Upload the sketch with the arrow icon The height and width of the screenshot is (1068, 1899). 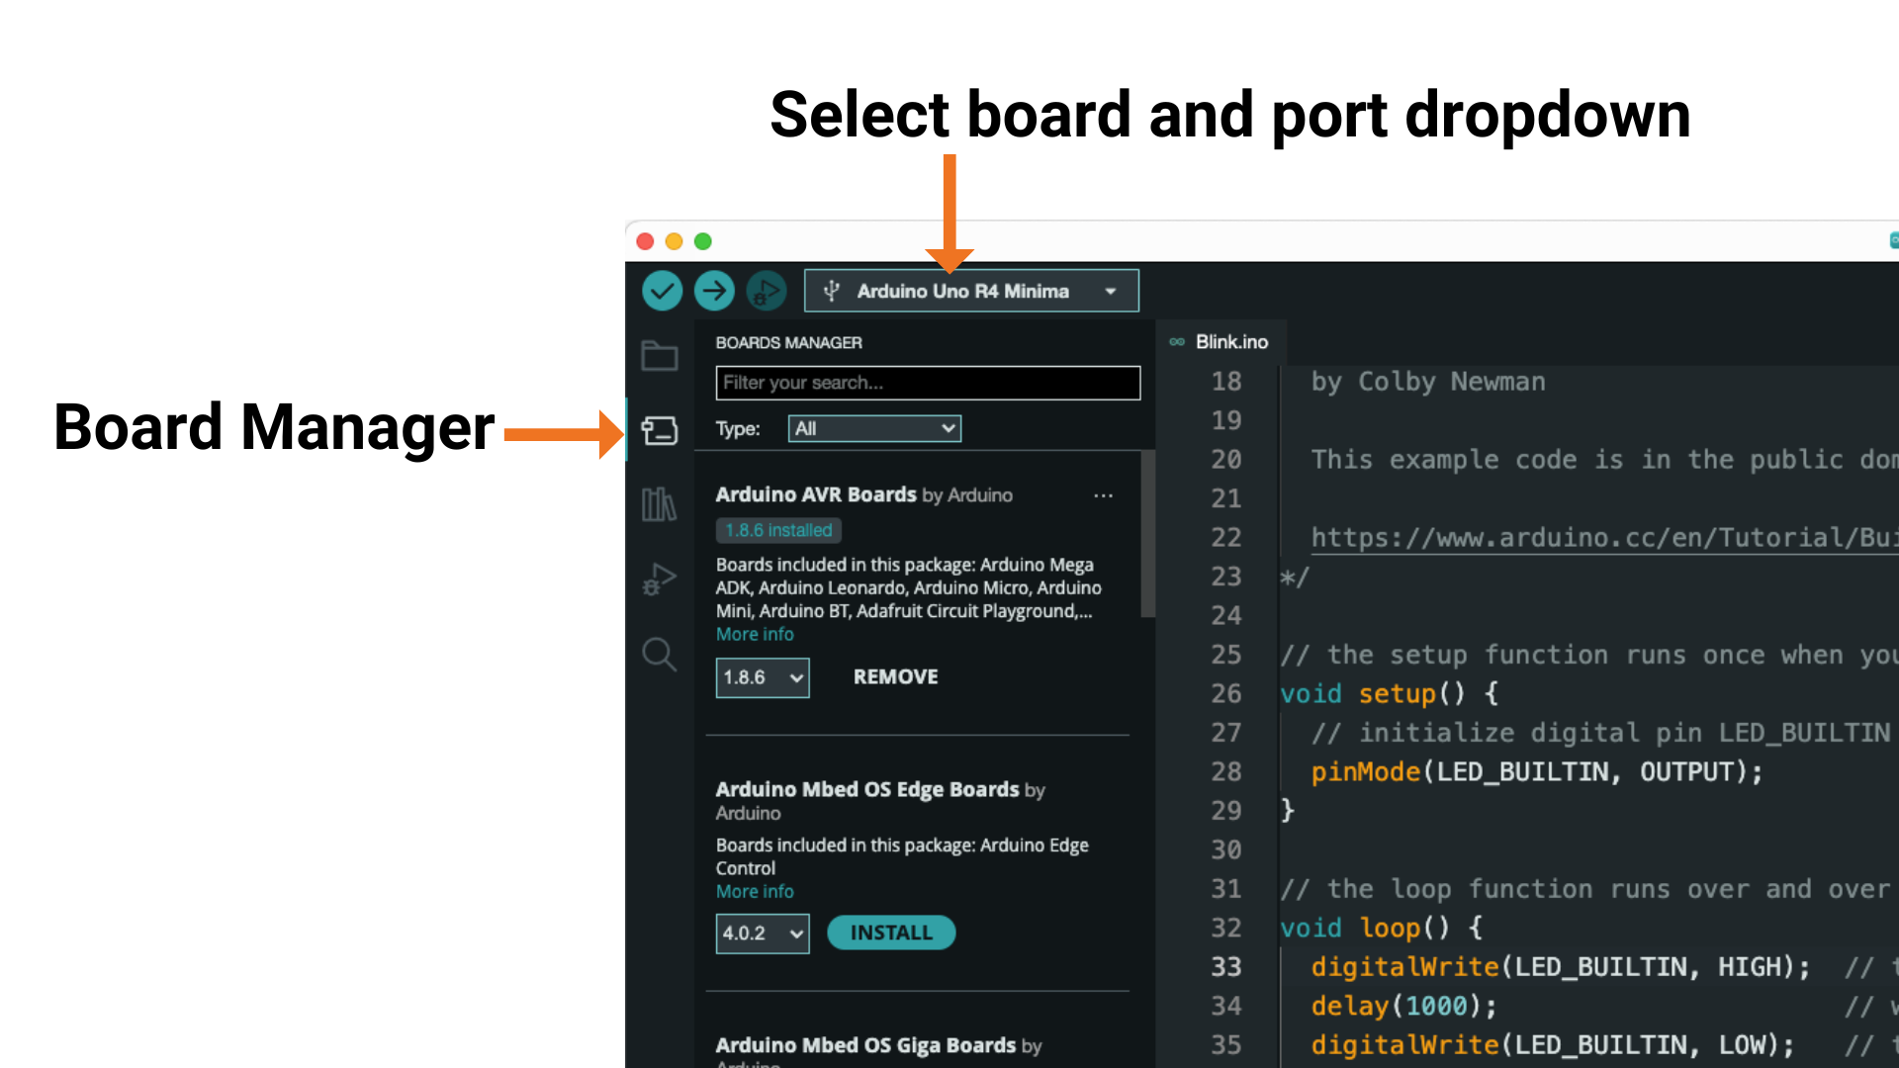714,290
